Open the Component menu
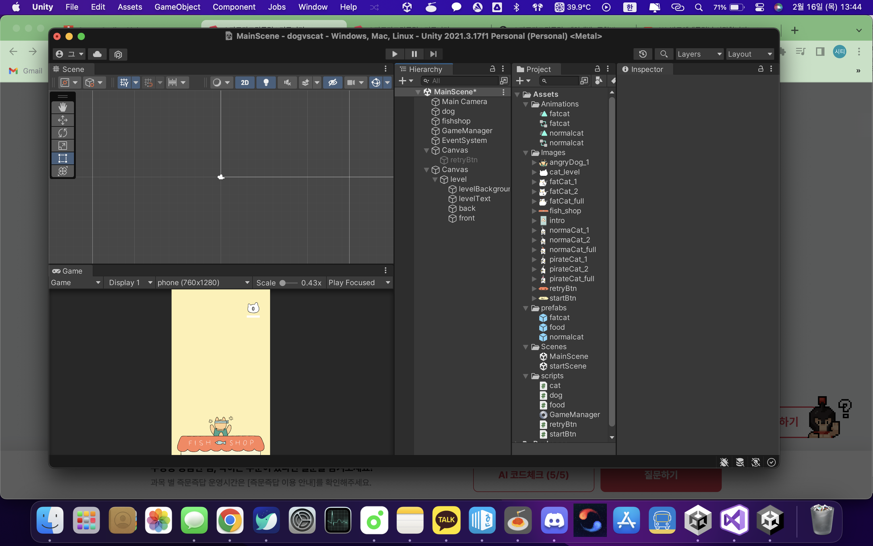 [x=234, y=7]
